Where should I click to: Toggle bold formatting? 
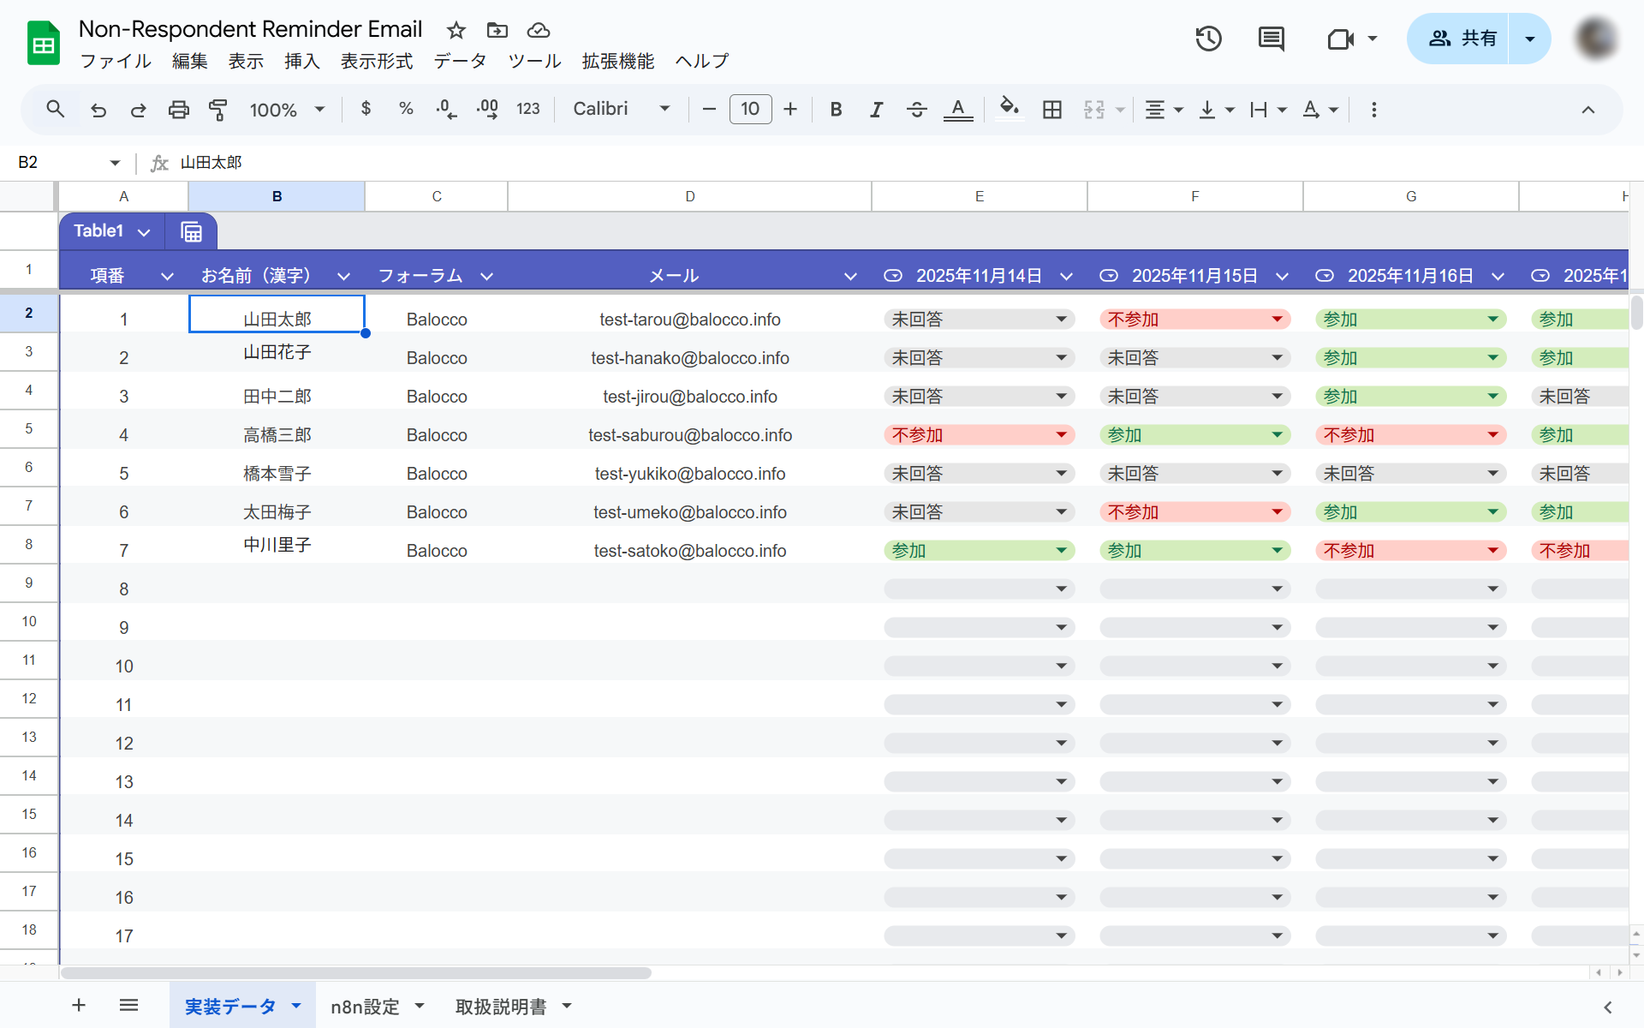(x=836, y=110)
